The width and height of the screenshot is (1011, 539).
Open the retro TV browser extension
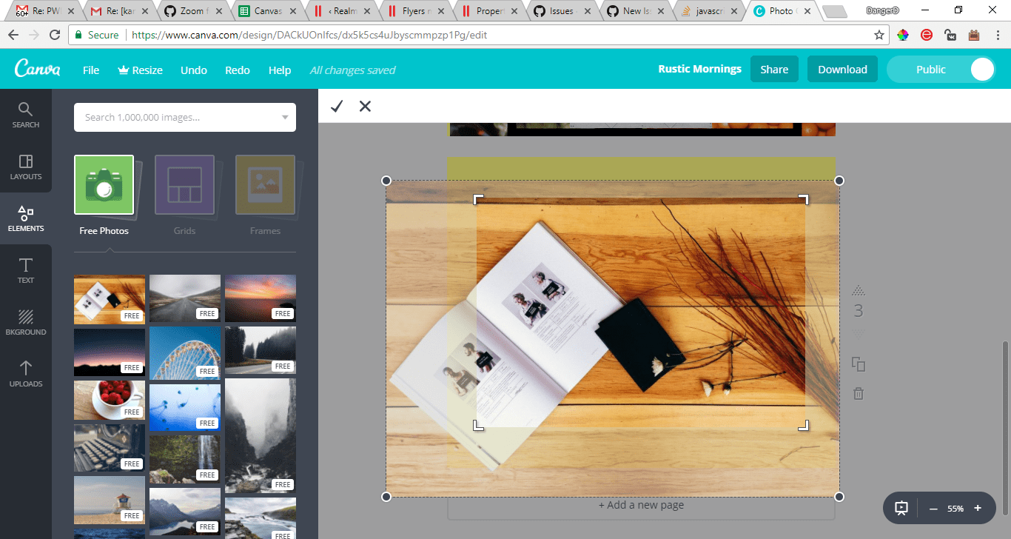point(974,35)
